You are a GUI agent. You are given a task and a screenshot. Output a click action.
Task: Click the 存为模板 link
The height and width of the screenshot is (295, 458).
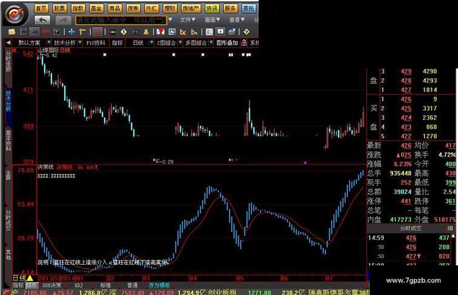pos(159,285)
